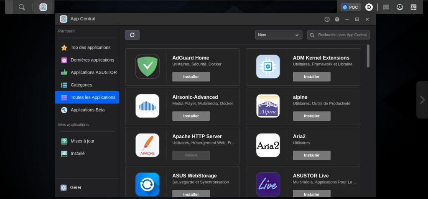Open Applications Beta
Viewport: 428px width, 199px height.
pos(87,110)
